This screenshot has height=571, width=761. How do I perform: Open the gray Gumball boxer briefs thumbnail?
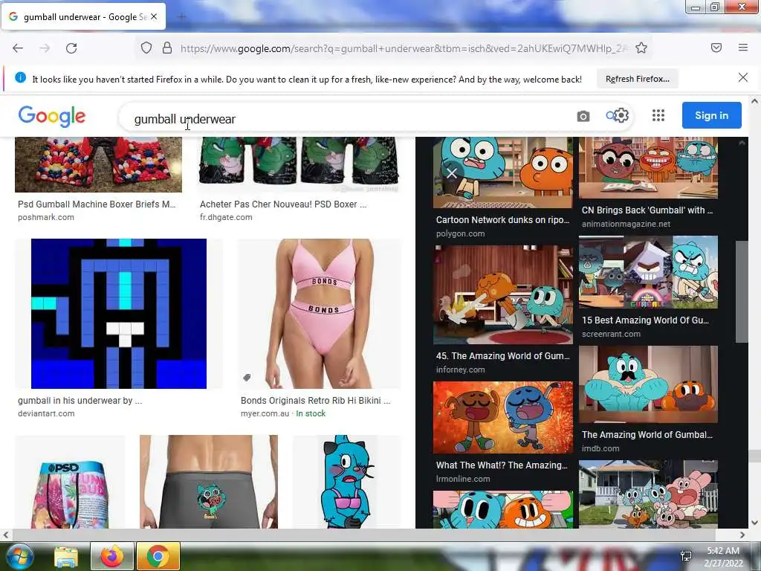click(x=209, y=482)
